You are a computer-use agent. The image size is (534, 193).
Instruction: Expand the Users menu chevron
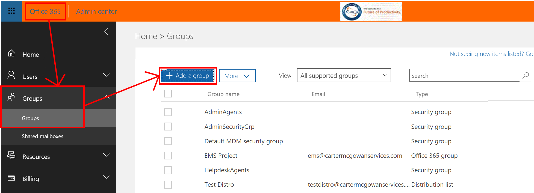106,75
